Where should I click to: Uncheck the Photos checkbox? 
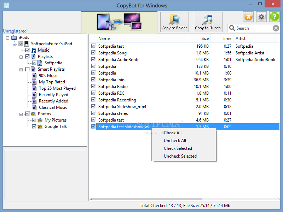pos(28,114)
